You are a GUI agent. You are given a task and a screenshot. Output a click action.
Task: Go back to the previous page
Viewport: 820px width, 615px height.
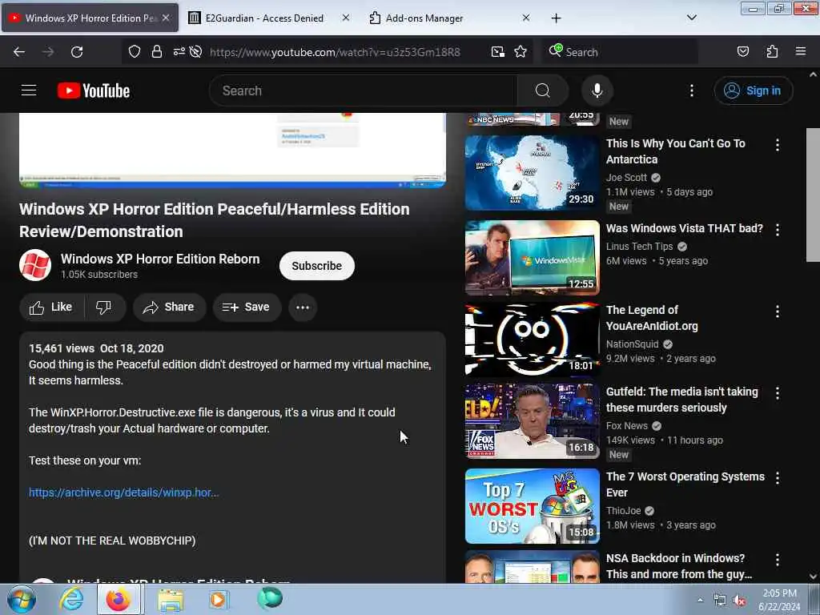point(19,52)
